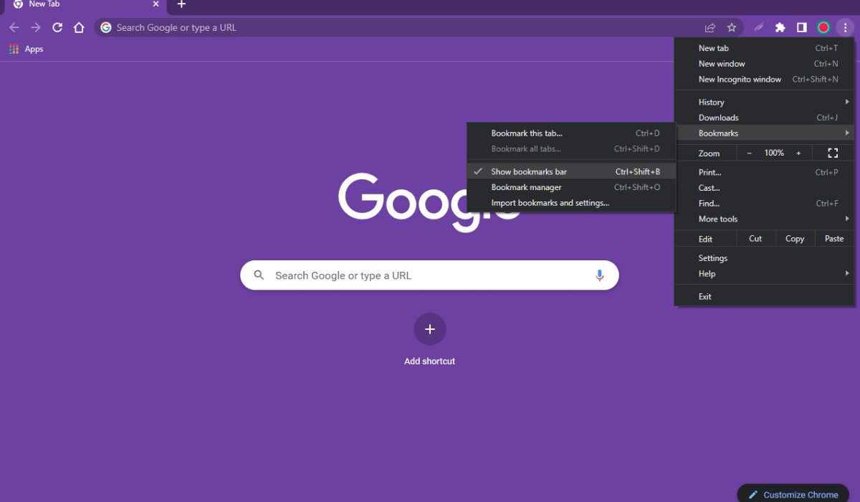860x502 pixels.
Task: Toggle Show bookmarks bar option
Action: click(x=529, y=171)
